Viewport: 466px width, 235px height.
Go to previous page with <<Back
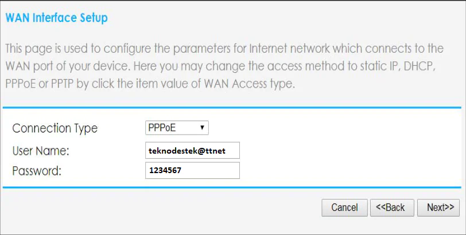tap(390, 207)
